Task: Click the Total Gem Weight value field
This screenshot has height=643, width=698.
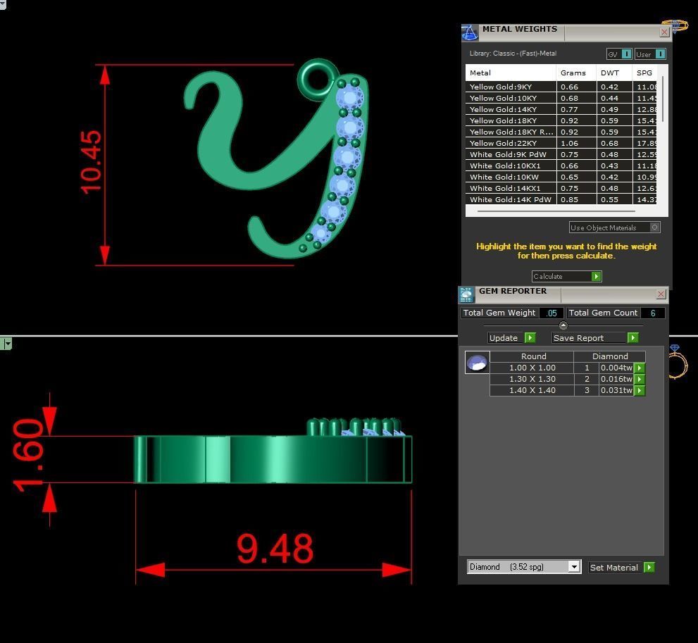Action: click(x=551, y=313)
